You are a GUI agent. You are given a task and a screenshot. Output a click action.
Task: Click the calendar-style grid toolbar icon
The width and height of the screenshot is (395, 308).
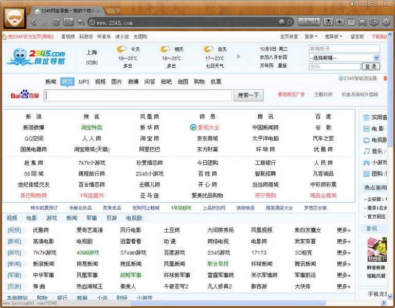coord(351,22)
